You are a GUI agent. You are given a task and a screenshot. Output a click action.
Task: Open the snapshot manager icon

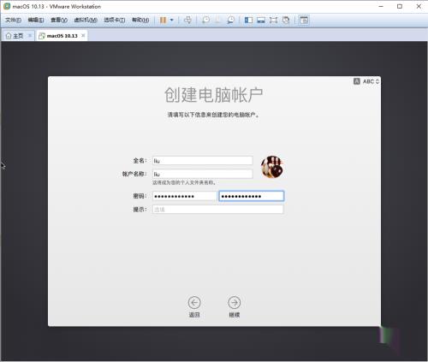click(230, 20)
